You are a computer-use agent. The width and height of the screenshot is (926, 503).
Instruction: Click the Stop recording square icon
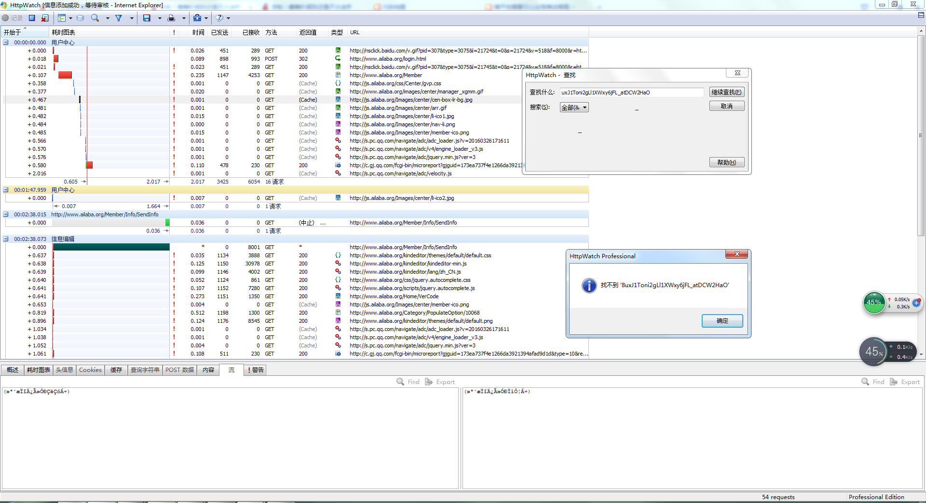(x=32, y=18)
